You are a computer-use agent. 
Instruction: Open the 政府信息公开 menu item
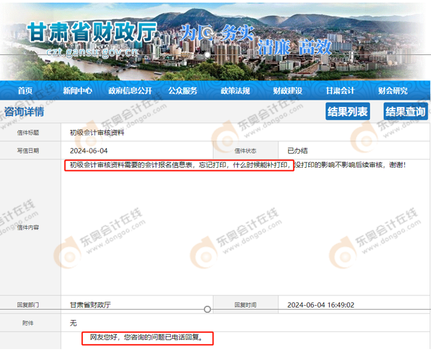[x=130, y=91]
